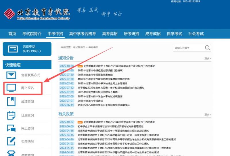
Task: Click the 北京教育考试院 logo
Action: (x=37, y=14)
